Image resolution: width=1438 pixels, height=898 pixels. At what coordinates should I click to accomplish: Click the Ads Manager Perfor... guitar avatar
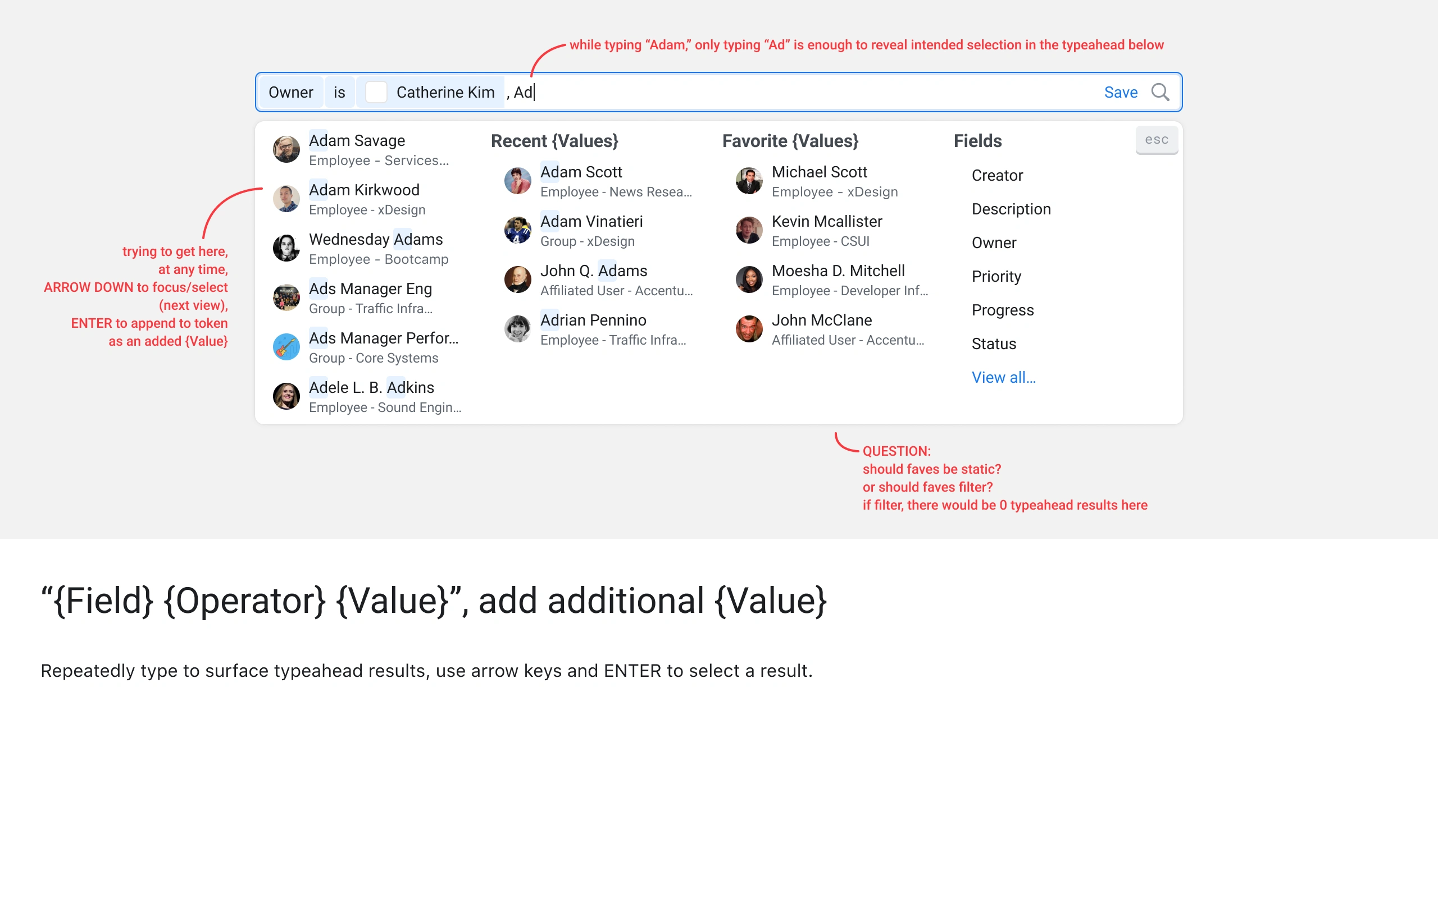point(286,347)
